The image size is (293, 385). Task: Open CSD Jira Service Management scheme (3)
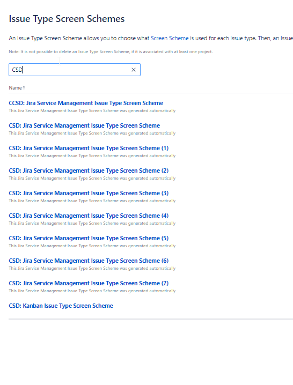(x=89, y=193)
